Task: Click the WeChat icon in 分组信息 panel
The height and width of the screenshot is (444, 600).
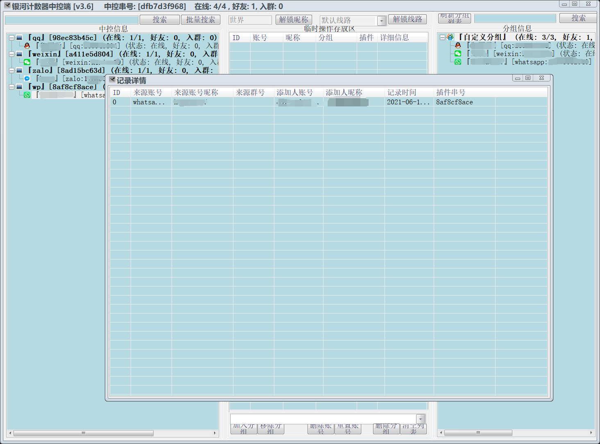Action: (x=458, y=54)
